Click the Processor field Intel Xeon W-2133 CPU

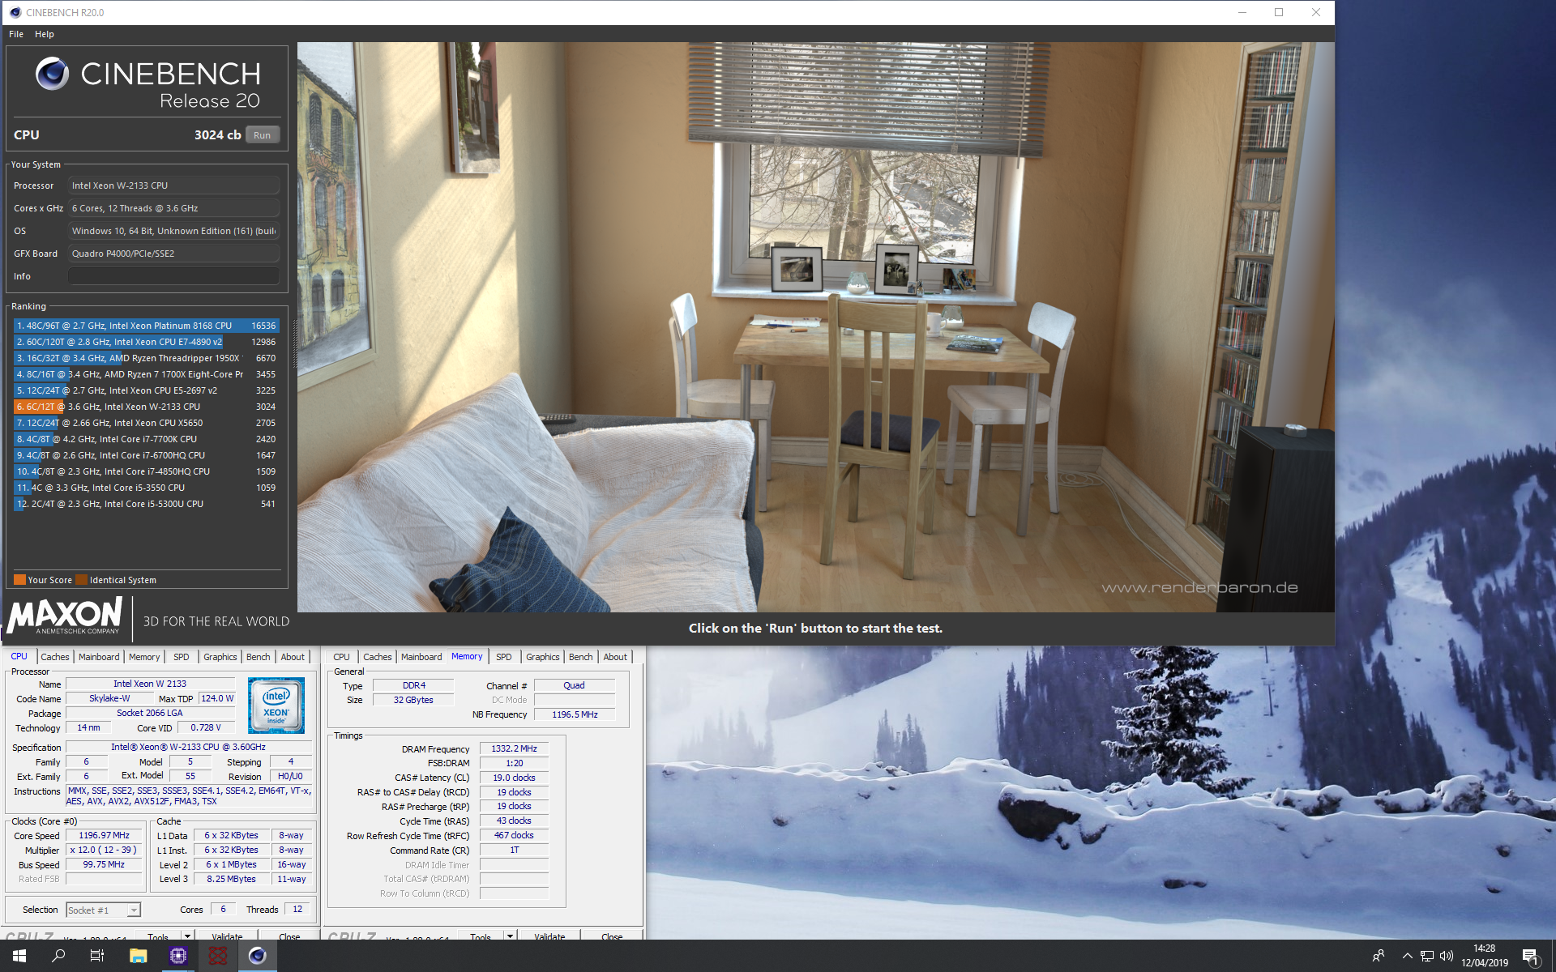click(173, 185)
